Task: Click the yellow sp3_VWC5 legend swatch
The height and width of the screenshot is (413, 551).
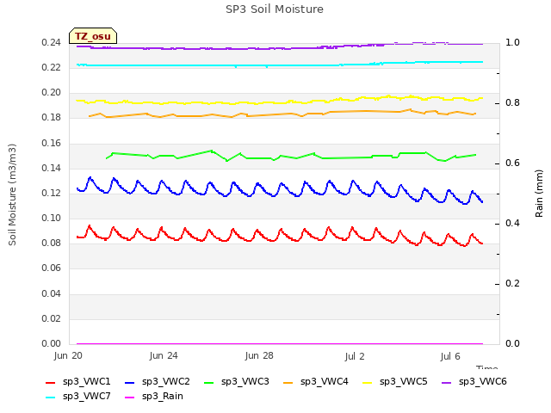Action: (368, 383)
